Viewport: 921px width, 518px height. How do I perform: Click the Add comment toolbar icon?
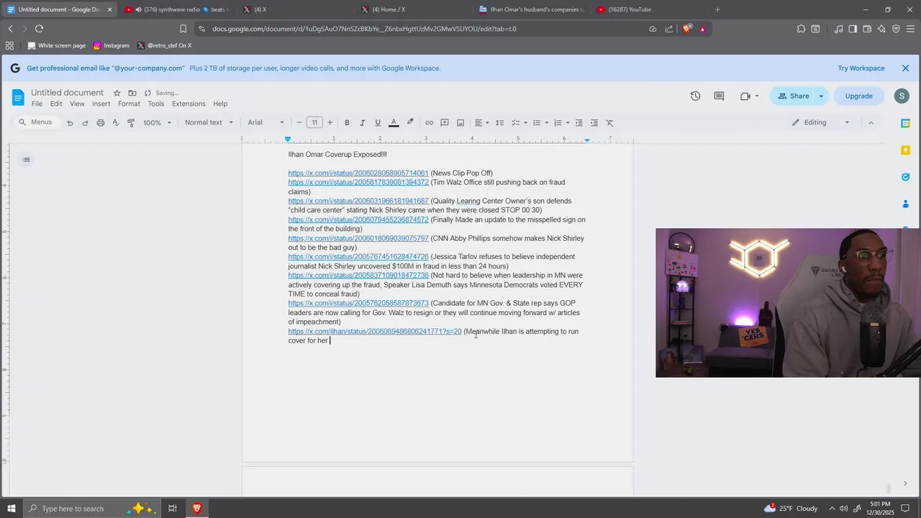(x=445, y=123)
